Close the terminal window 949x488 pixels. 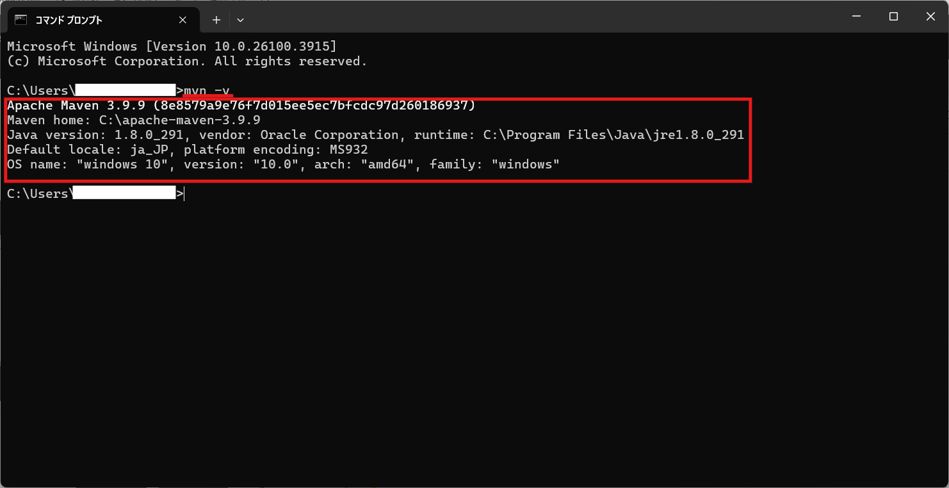tap(930, 17)
